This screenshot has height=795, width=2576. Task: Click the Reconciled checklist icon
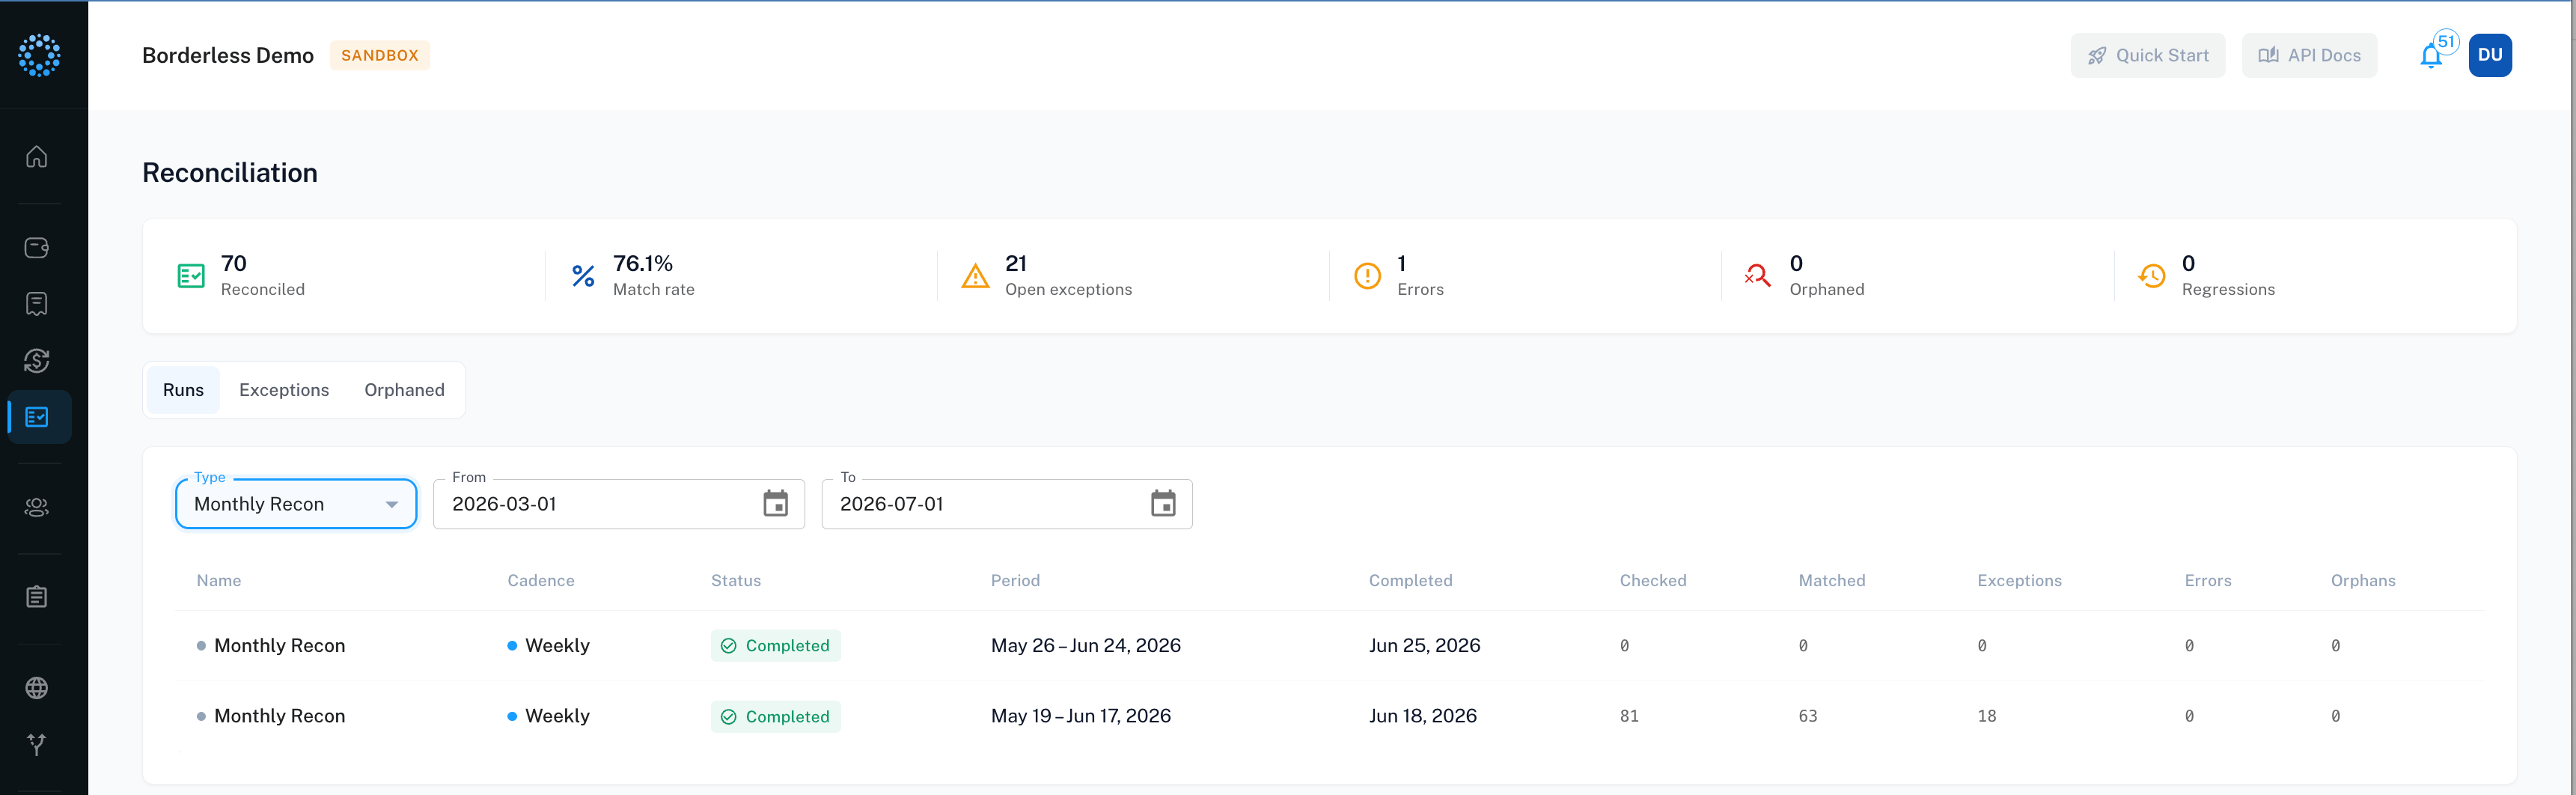click(x=191, y=276)
